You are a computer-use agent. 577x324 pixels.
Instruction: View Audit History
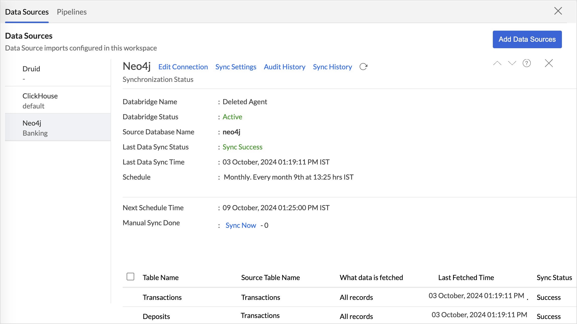pos(284,67)
